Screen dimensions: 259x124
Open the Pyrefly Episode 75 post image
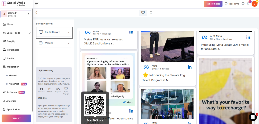[109, 79]
